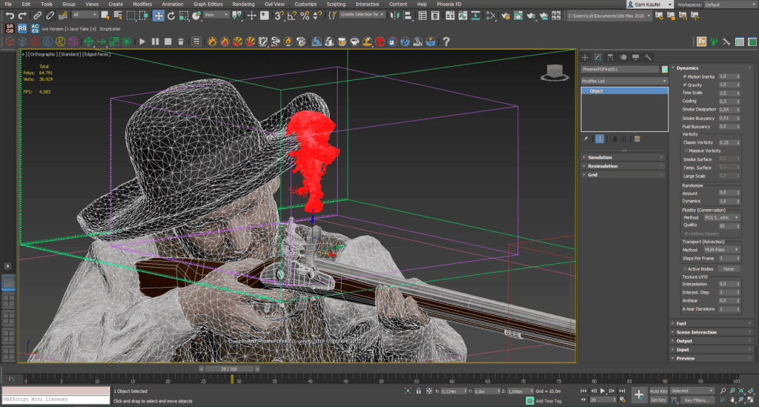The width and height of the screenshot is (759, 407).
Task: Expand the Resimulation rollout
Action: coord(623,166)
